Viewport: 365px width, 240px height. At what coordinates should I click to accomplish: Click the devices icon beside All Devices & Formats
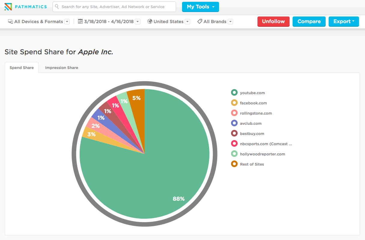point(11,21)
